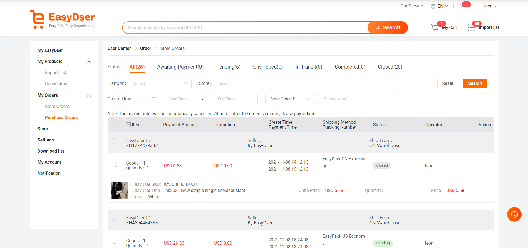
Task: Click the Pending status badge
Action: tap(383, 243)
